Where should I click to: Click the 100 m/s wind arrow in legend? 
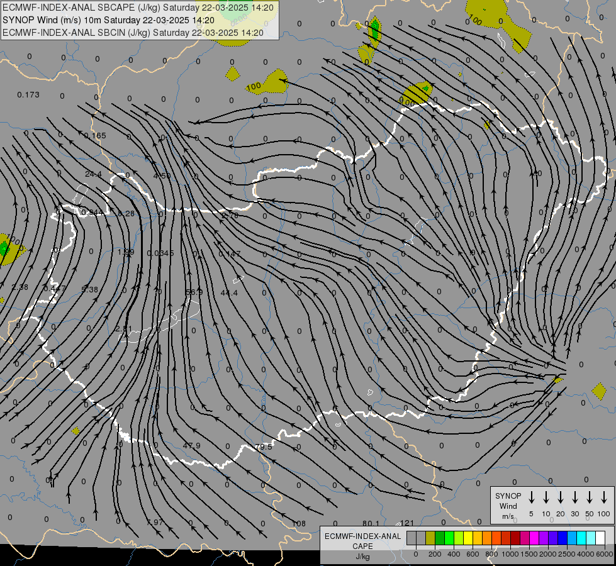(604, 497)
